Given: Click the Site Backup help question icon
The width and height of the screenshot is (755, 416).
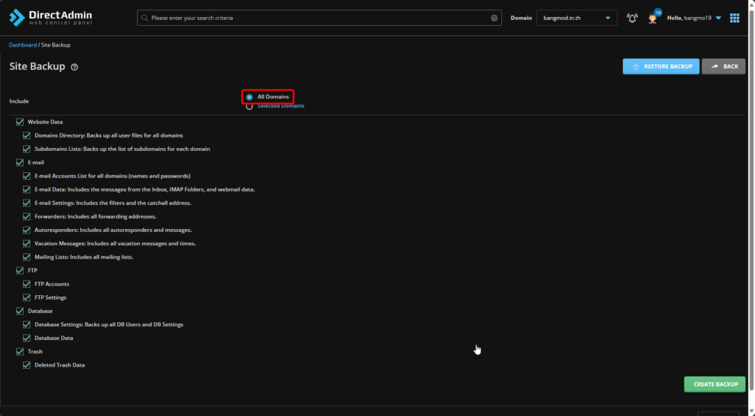Looking at the screenshot, I should (74, 67).
